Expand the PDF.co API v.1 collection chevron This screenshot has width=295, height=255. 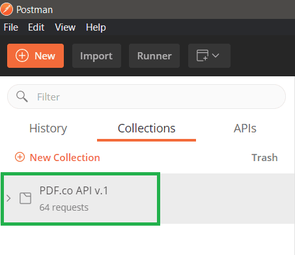tap(8, 198)
